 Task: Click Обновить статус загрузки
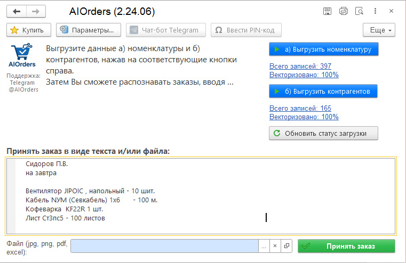323,133
